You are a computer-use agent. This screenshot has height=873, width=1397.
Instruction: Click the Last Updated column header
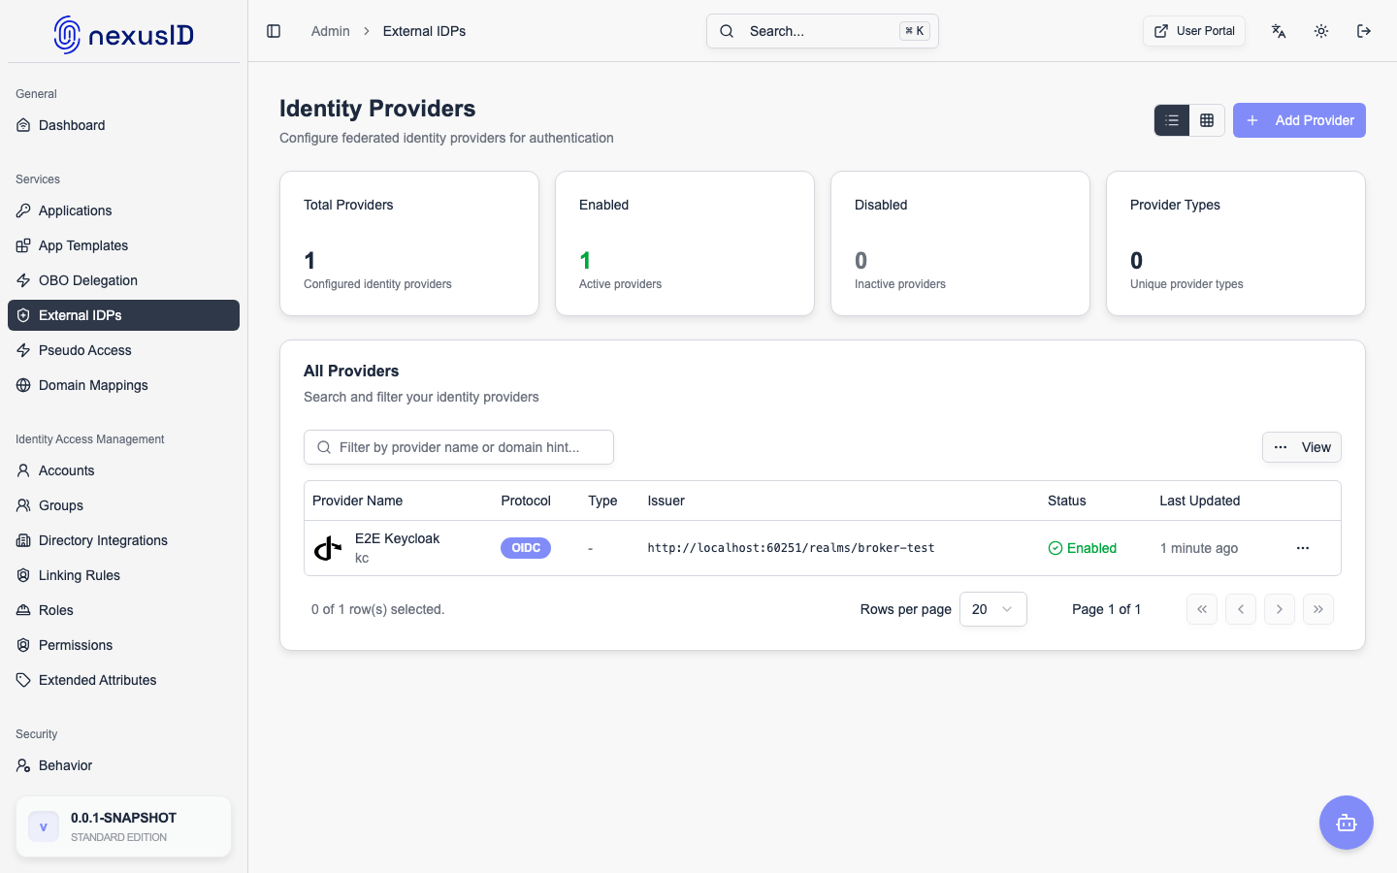tap(1199, 501)
